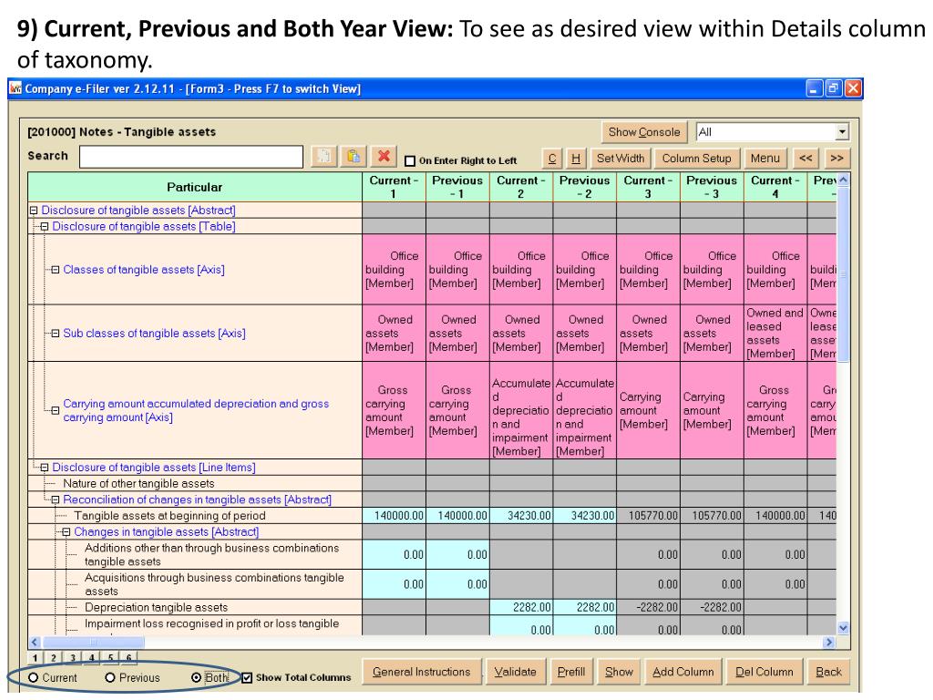The width and height of the screenshot is (933, 700).
Task: Collapse Classes of tangible assets [Axis] node
Action: click(56, 270)
